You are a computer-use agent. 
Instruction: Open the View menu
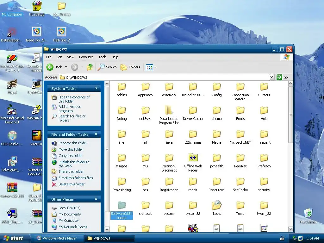[x=71, y=57]
